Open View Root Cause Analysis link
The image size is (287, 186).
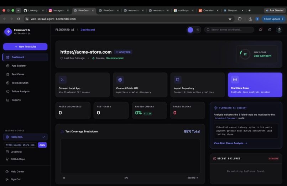pos(230,143)
